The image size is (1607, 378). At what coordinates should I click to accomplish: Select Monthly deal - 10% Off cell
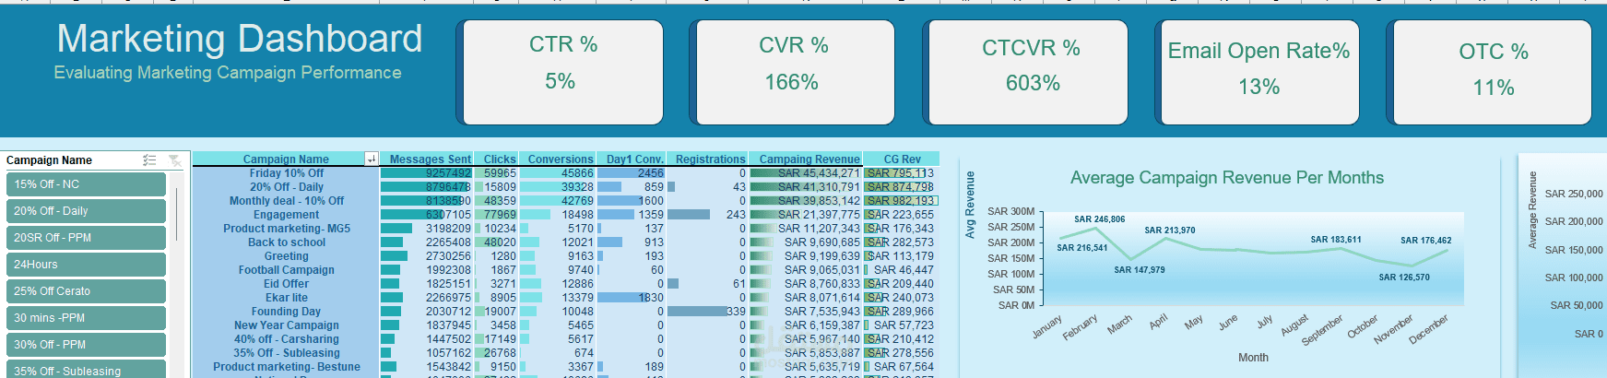coord(287,201)
